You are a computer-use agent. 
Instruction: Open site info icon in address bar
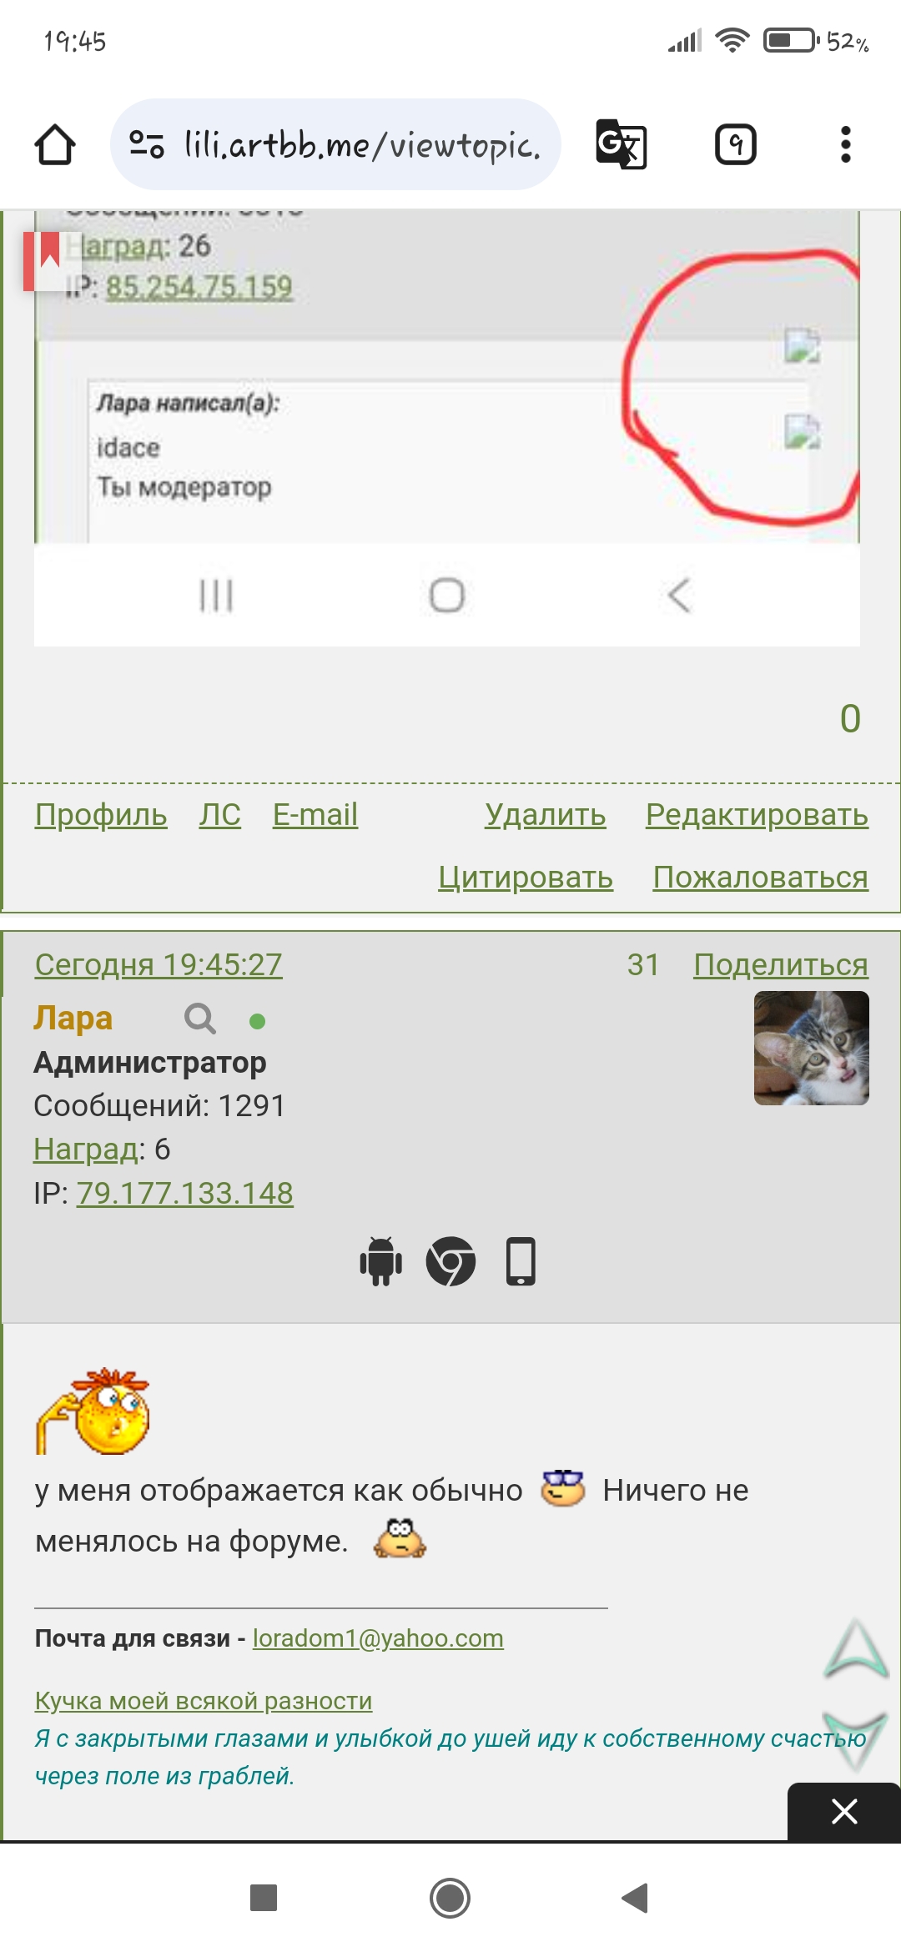pos(147,144)
